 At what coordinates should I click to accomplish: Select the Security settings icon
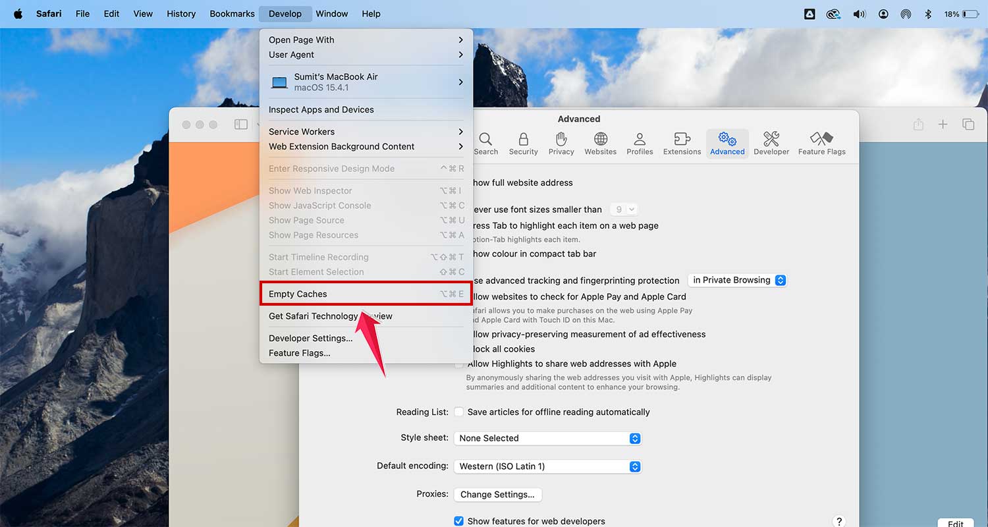(523, 144)
